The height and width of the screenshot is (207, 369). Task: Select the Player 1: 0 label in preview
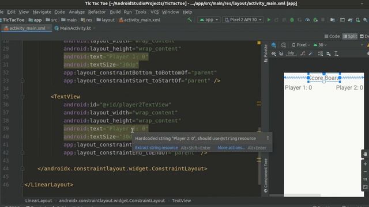point(299,88)
